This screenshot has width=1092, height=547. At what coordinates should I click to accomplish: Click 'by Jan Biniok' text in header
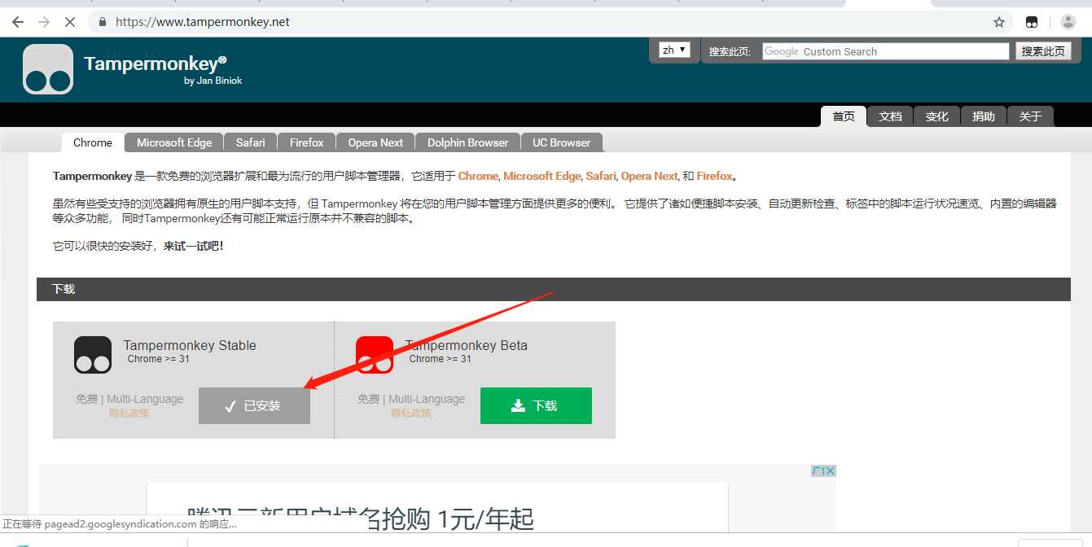click(213, 81)
